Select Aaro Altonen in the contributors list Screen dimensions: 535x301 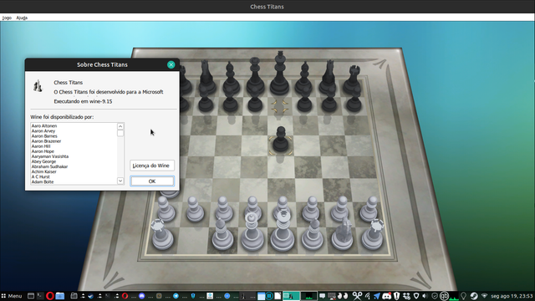44,126
